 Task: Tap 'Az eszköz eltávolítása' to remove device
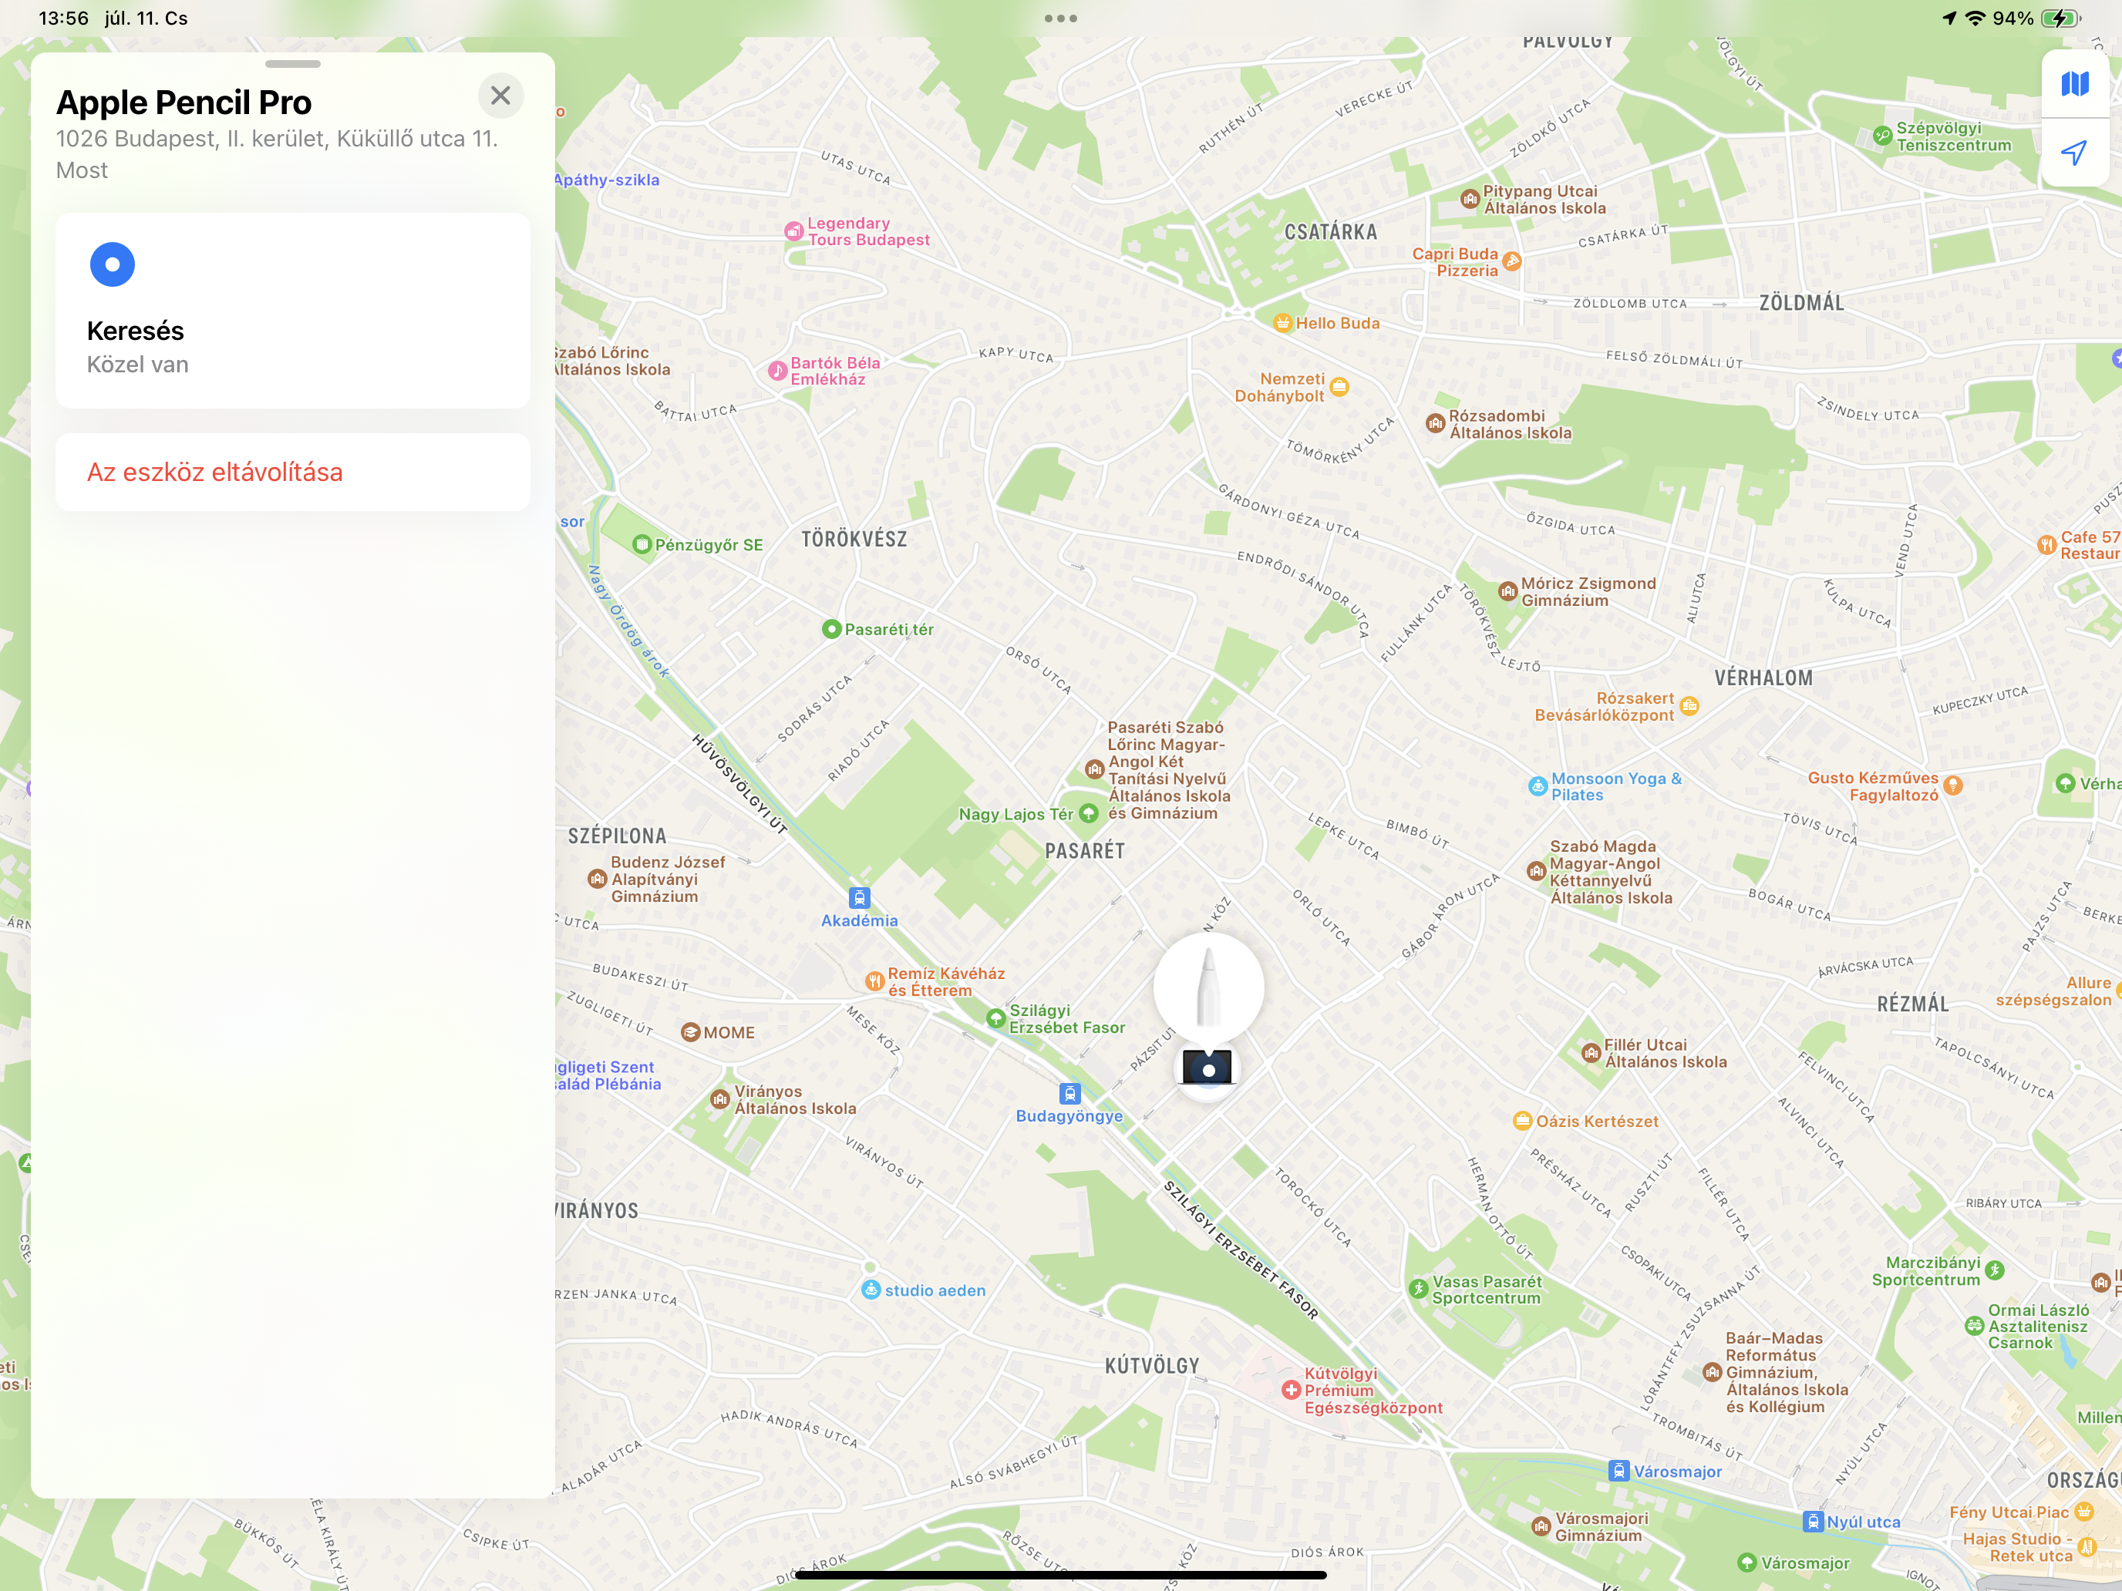(x=292, y=472)
